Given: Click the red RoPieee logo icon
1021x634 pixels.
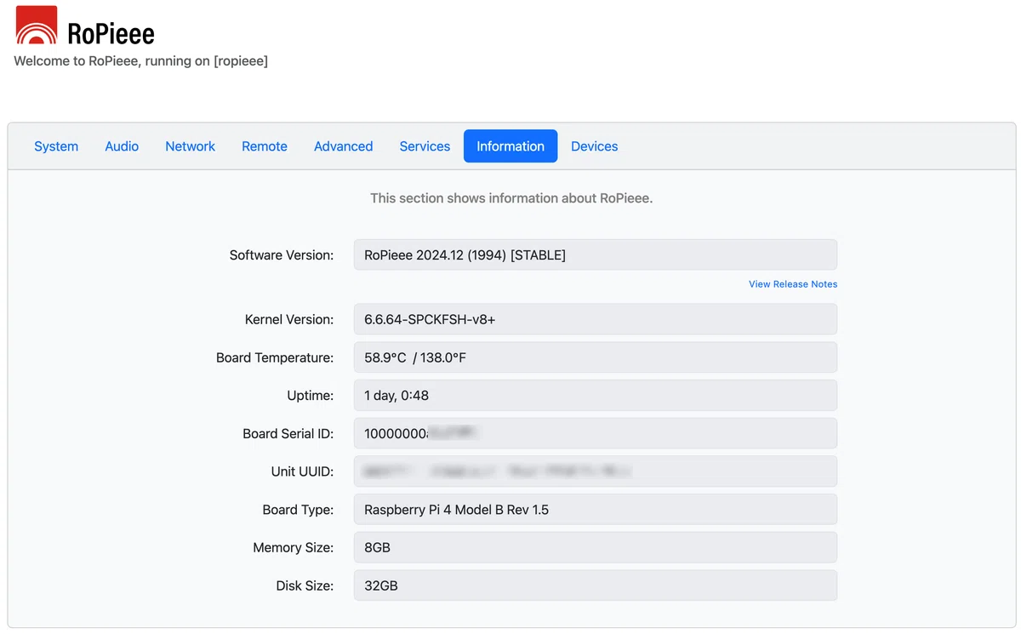Looking at the screenshot, I should 37,26.
